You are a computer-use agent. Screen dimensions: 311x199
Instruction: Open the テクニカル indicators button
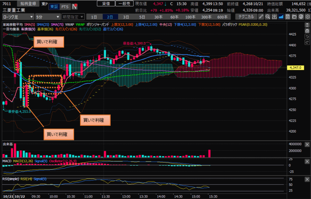point(246,17)
